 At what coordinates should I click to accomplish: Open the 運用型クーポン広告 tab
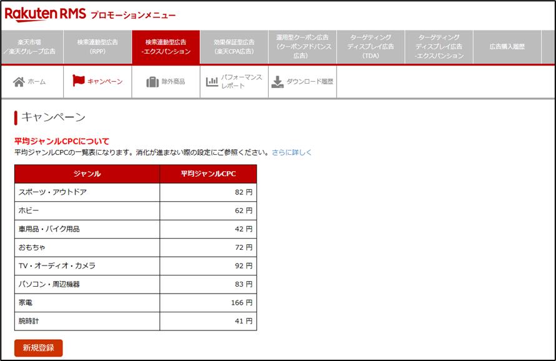pos(303,47)
